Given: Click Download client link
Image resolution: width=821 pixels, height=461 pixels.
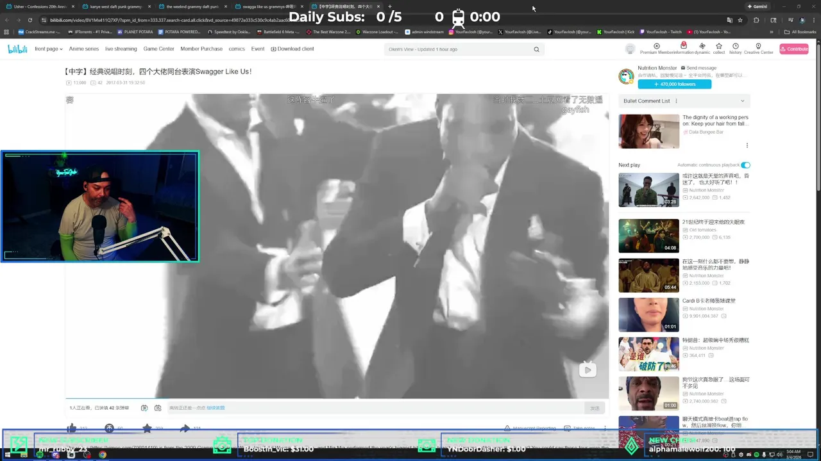Looking at the screenshot, I should (x=292, y=49).
